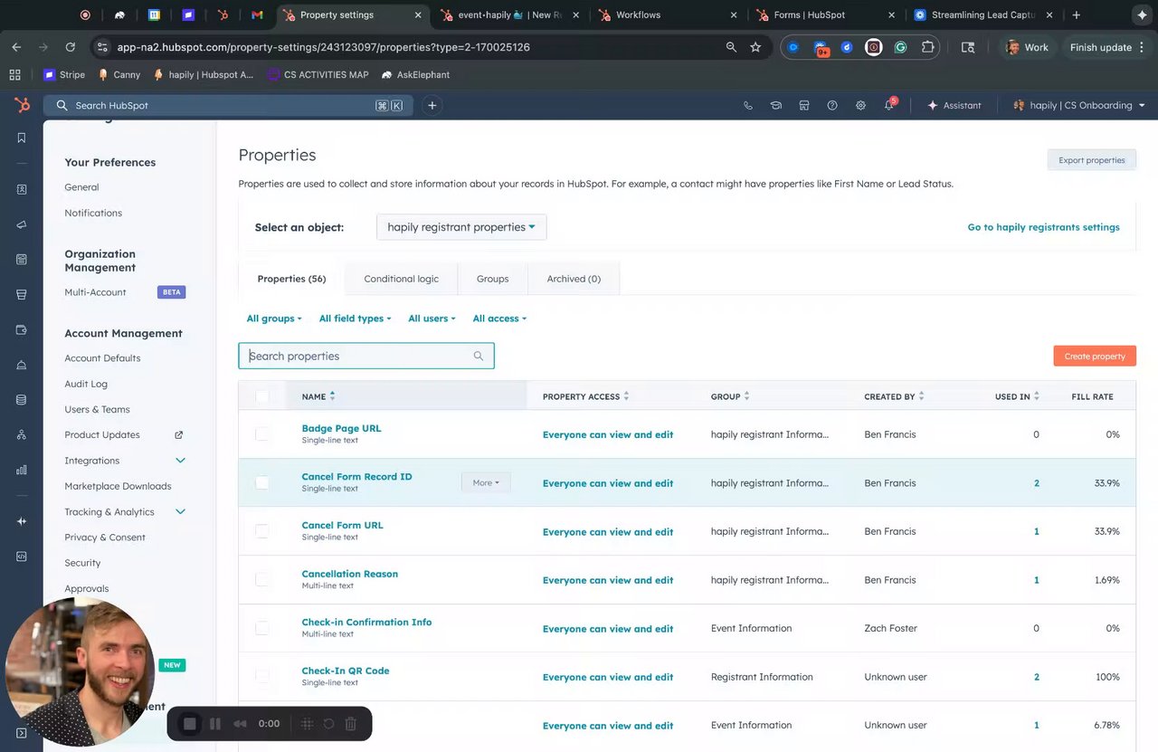Open the Reporting bar chart icon

(x=22, y=470)
